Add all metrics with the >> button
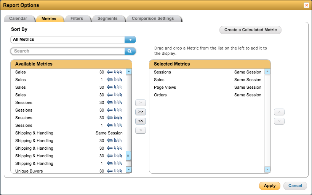 pos(141,112)
